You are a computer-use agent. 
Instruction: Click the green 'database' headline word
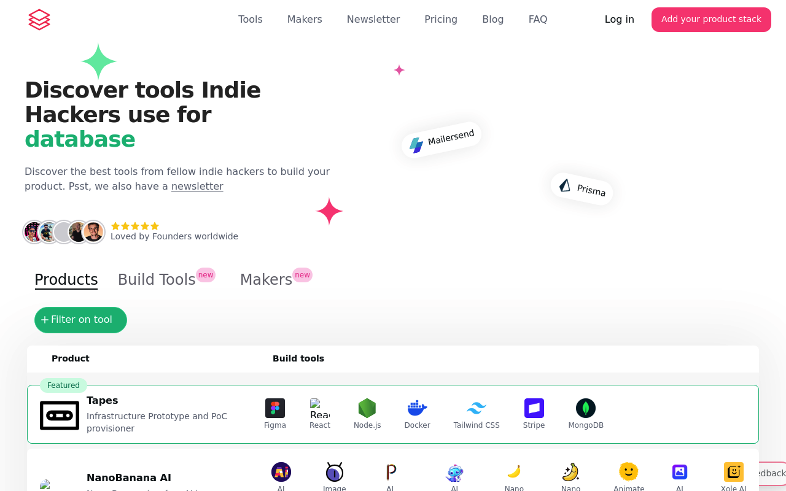(x=80, y=139)
